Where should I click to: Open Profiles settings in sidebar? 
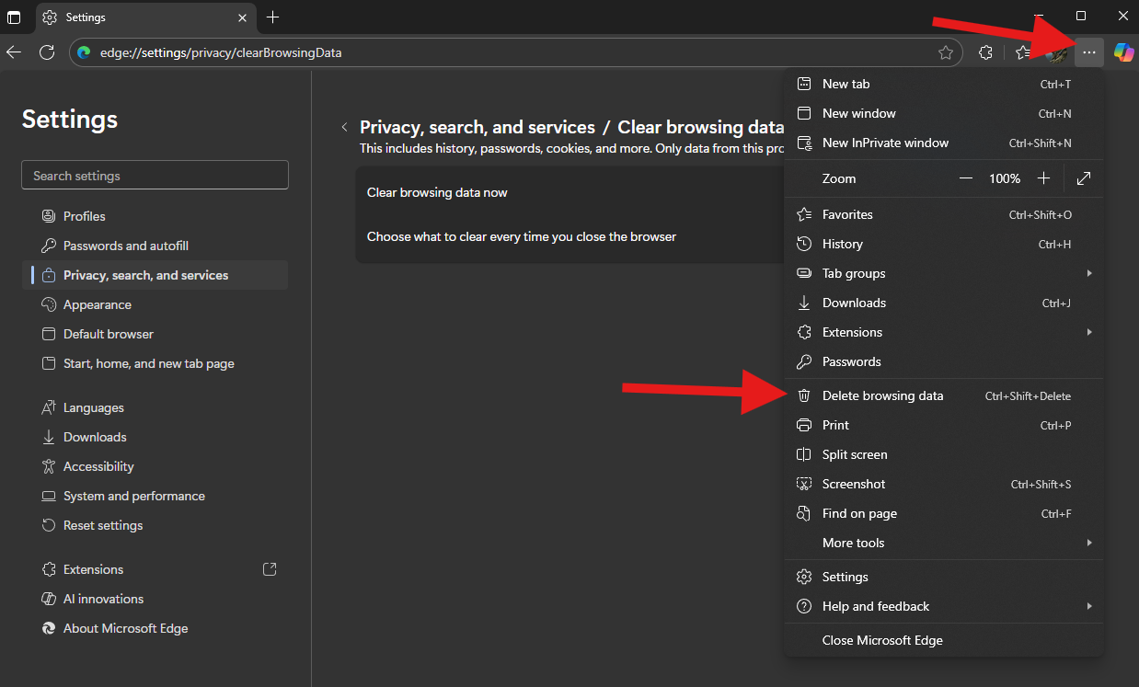pyautogui.click(x=155, y=216)
